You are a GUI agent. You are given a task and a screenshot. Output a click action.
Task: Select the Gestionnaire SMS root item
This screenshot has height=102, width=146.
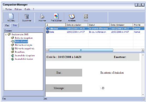[20, 35]
